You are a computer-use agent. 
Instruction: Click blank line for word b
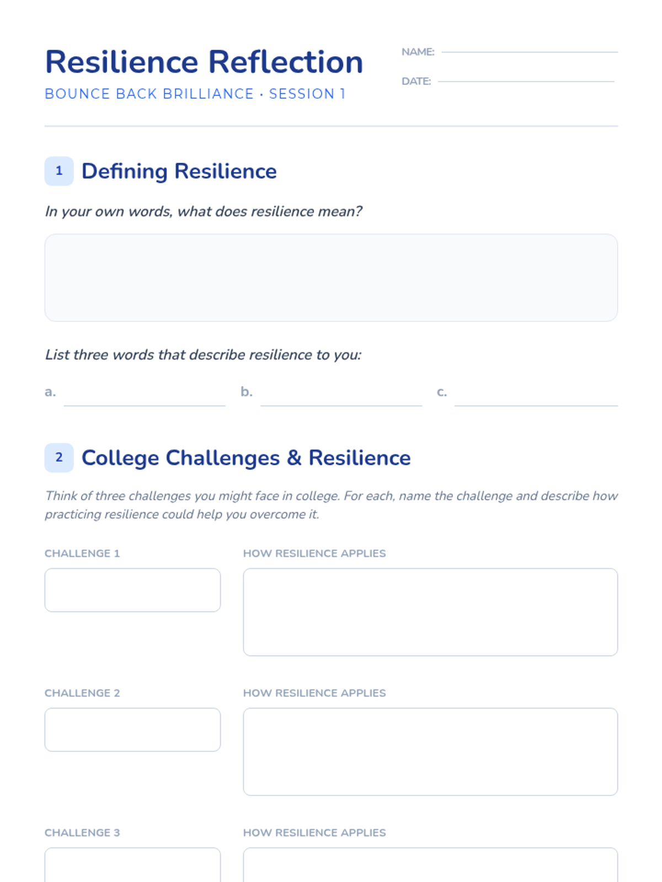(x=341, y=398)
